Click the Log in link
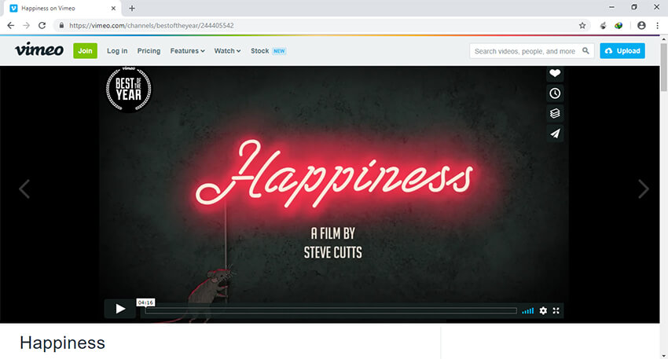The image size is (668, 359). click(117, 51)
